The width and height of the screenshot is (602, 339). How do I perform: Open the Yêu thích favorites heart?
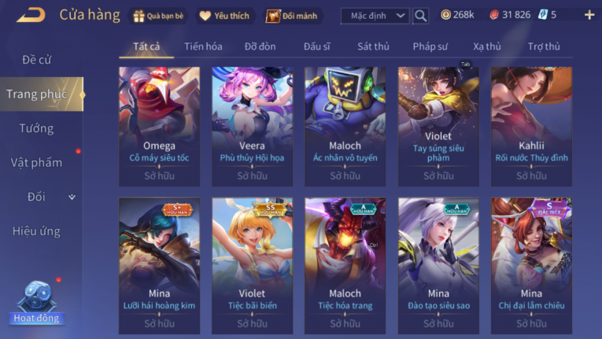(x=225, y=16)
